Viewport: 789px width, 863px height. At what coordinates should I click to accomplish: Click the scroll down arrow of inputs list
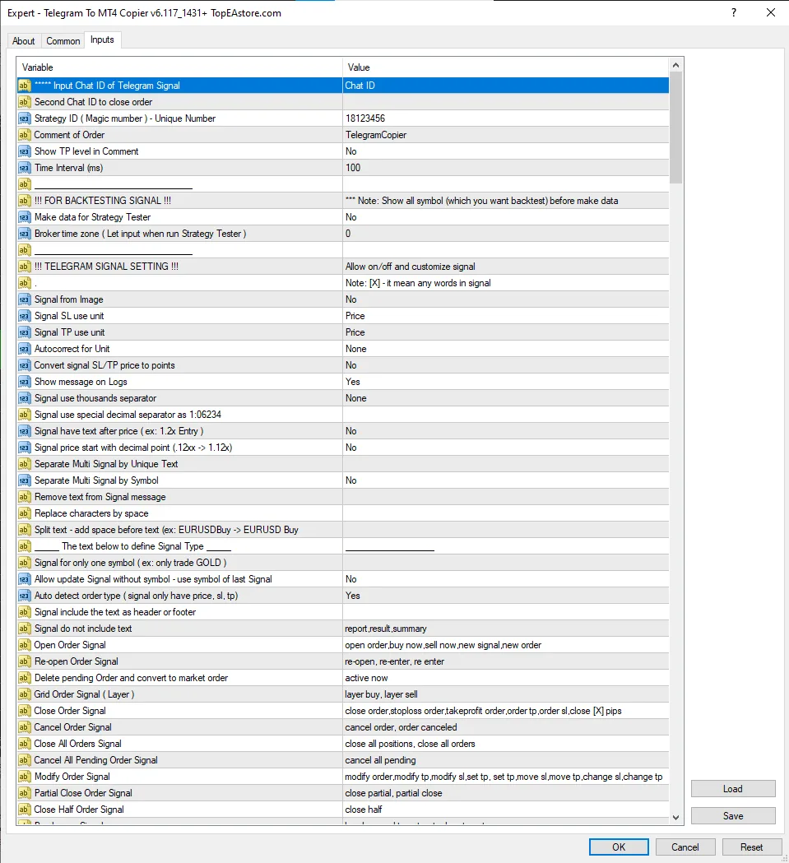coord(675,817)
